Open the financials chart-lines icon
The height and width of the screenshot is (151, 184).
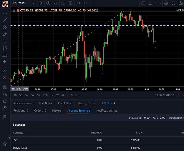click(x=64, y=3)
